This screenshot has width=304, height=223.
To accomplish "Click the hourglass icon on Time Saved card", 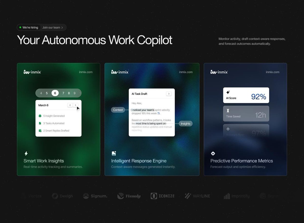I will tap(228, 111).
